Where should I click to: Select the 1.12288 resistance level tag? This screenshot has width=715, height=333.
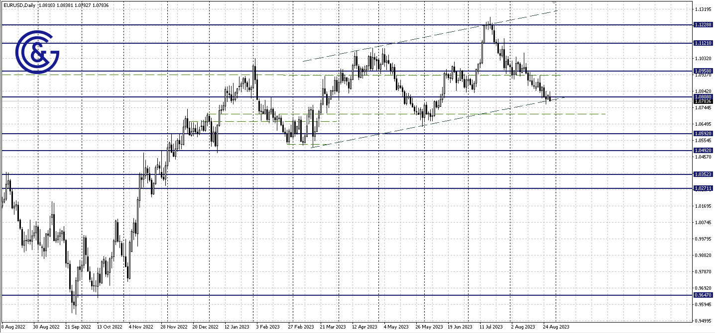[703, 24]
